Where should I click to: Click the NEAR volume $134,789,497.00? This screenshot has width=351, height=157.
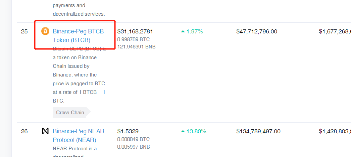(258, 131)
